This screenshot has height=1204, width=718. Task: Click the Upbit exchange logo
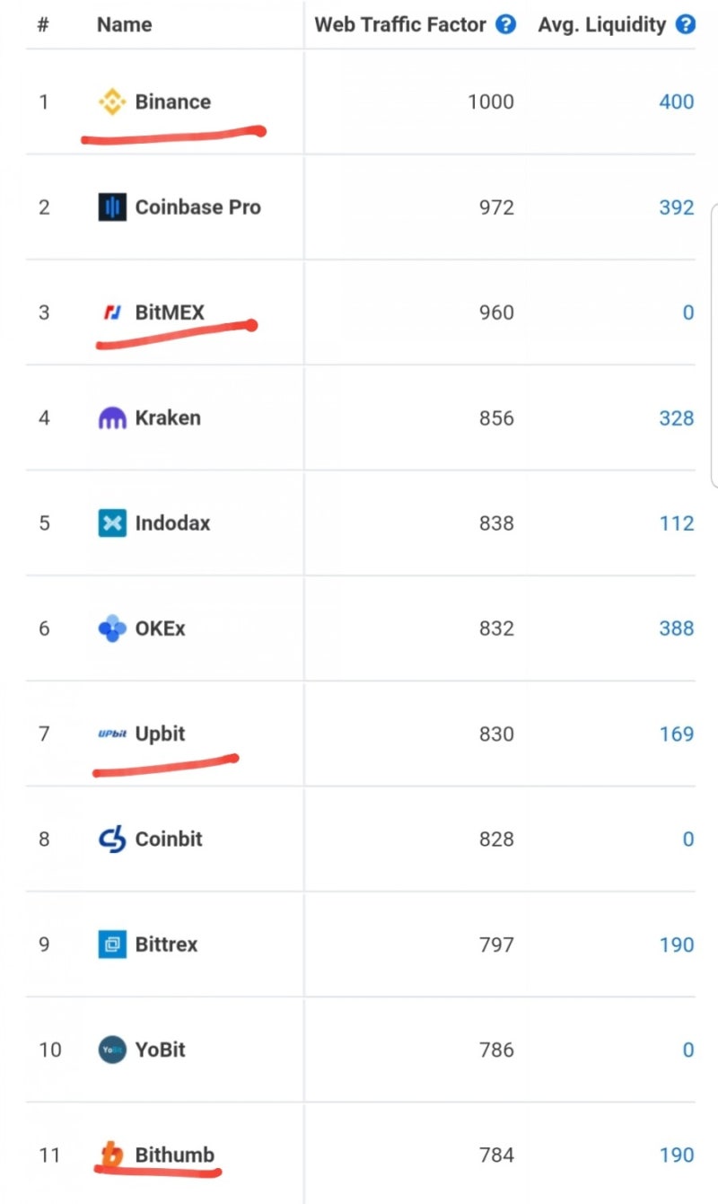(x=111, y=734)
